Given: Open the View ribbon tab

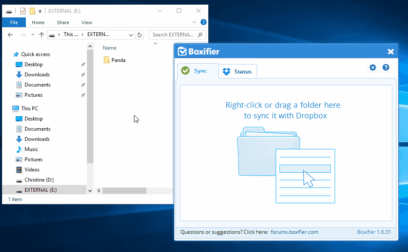Looking at the screenshot, I should coord(87,22).
